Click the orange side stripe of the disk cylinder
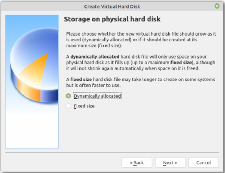The image size is (225, 173). 28,90
